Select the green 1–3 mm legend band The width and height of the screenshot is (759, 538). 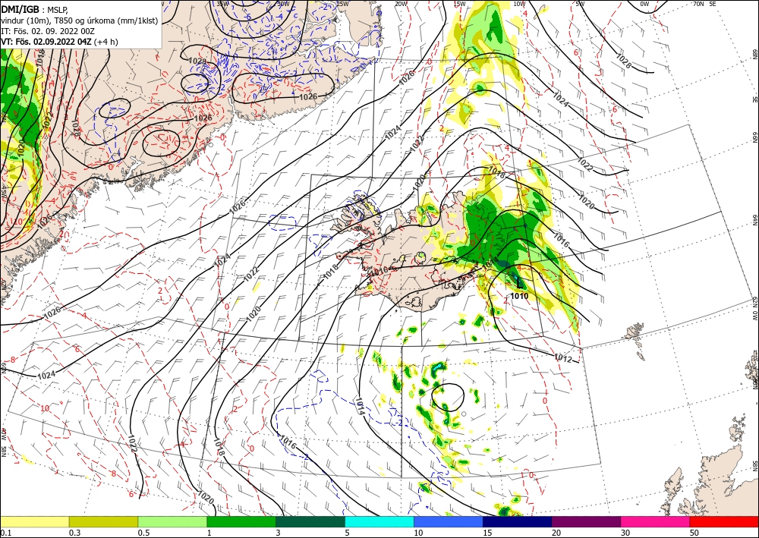(241, 521)
